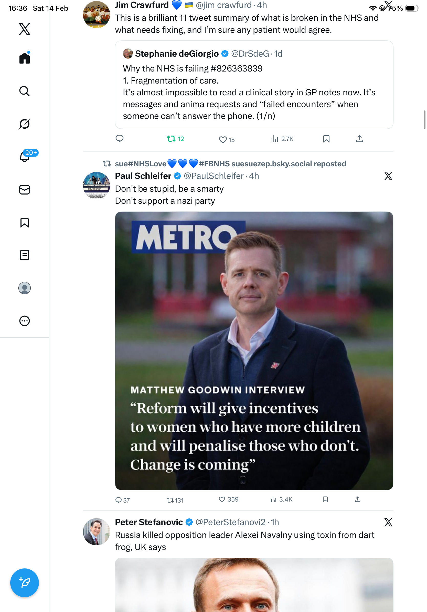Open Grok menu on Paul Schleifer's post
Screen dimensions: 427x612
[x=388, y=176]
